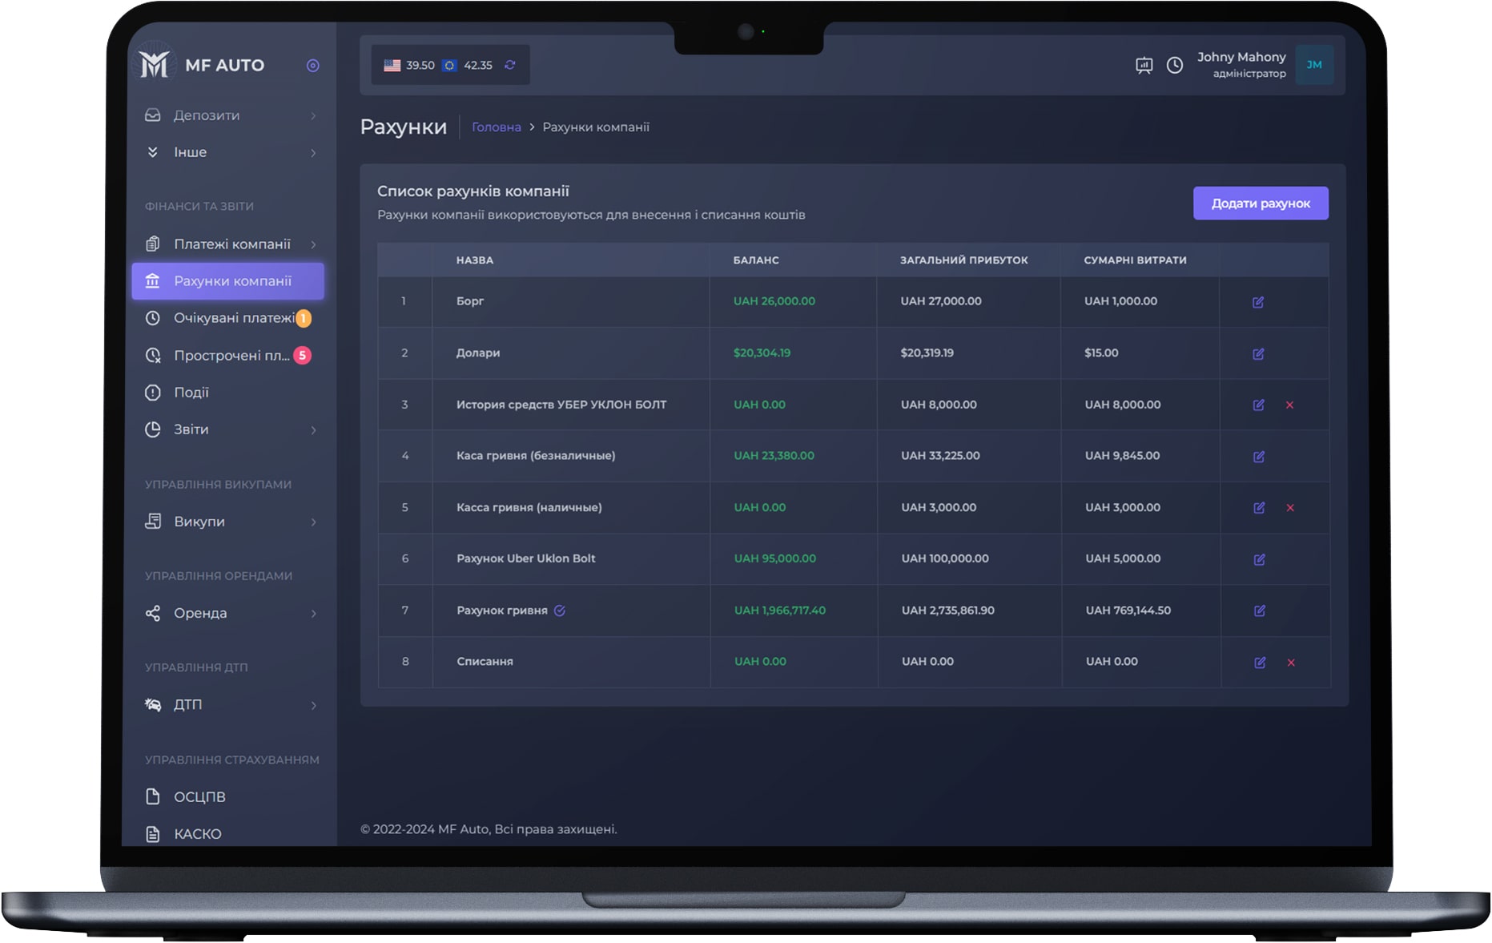Follow the Головна breadcrumb link
Image resolution: width=1492 pixels, height=943 pixels.
coord(496,127)
